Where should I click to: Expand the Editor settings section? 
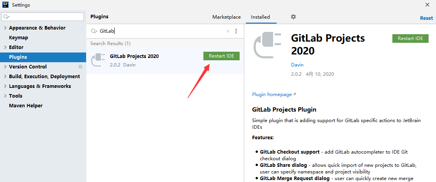(5, 47)
